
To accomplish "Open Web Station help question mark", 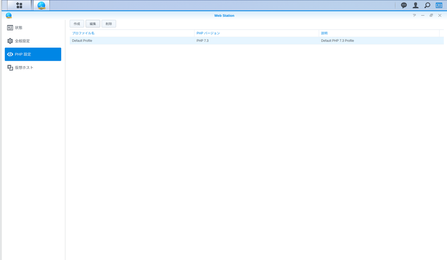I will coord(414,16).
